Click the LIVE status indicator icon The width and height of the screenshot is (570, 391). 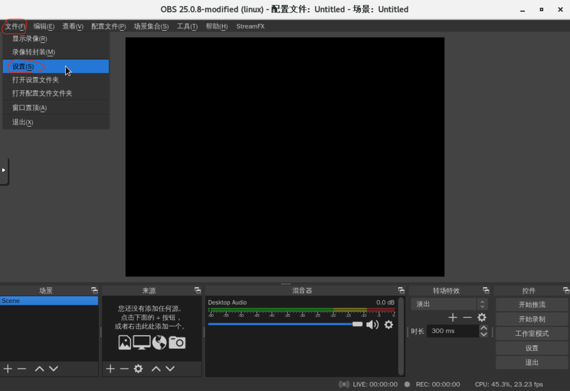tap(344, 384)
